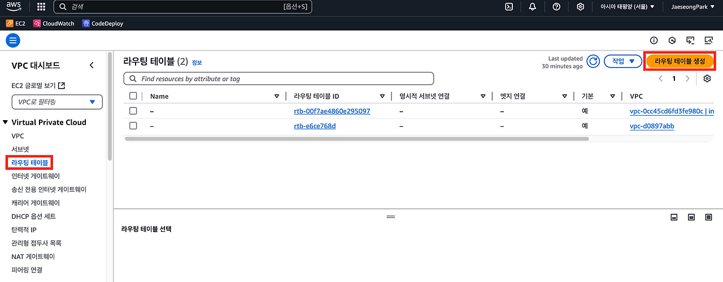The width and height of the screenshot is (723, 282).
Task: Open the CloudWatch favorite shortcut
Action: pos(54,24)
